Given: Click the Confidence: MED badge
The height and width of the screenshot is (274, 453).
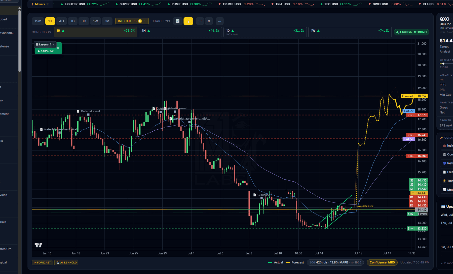Looking at the screenshot, I should click(x=382, y=262).
